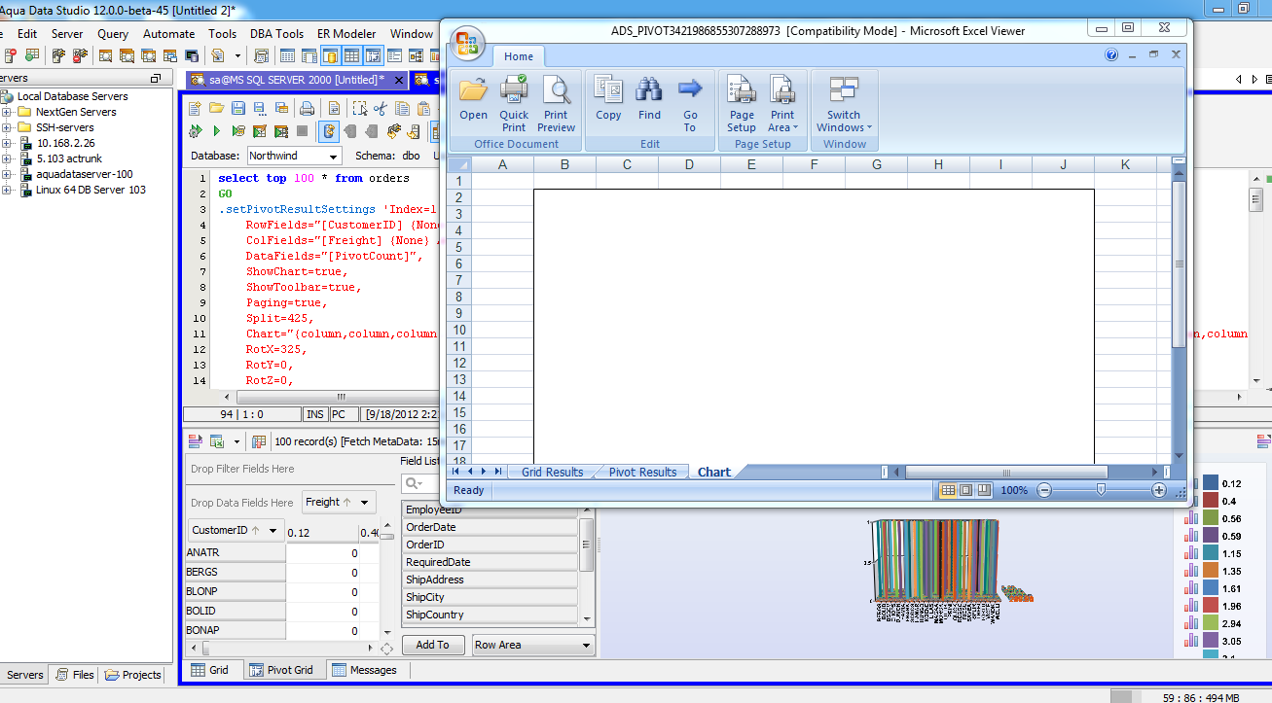
Task: Click the search icon in Field List
Action: tap(414, 483)
